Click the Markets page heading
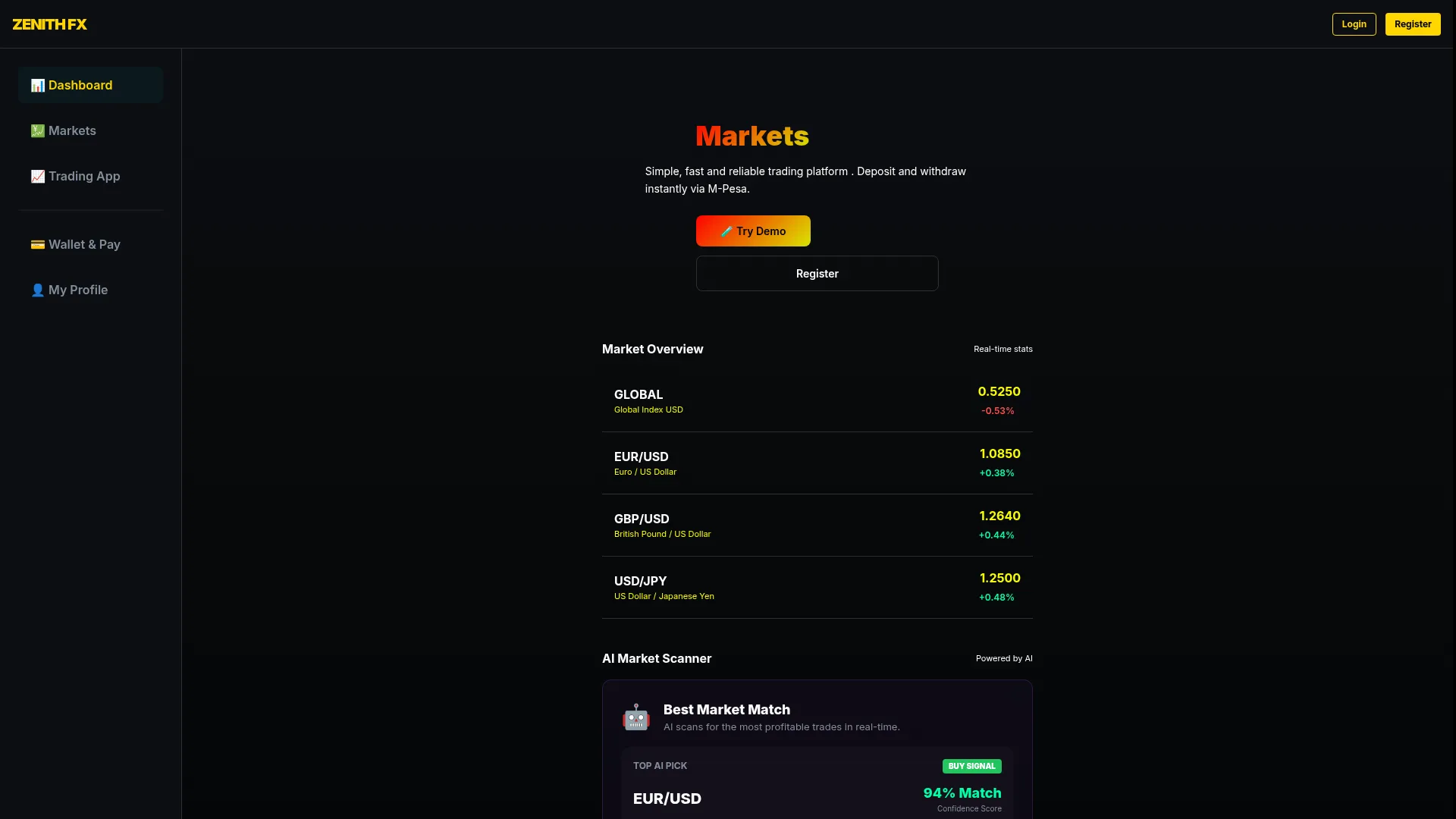The width and height of the screenshot is (1456, 819). pos(752,136)
